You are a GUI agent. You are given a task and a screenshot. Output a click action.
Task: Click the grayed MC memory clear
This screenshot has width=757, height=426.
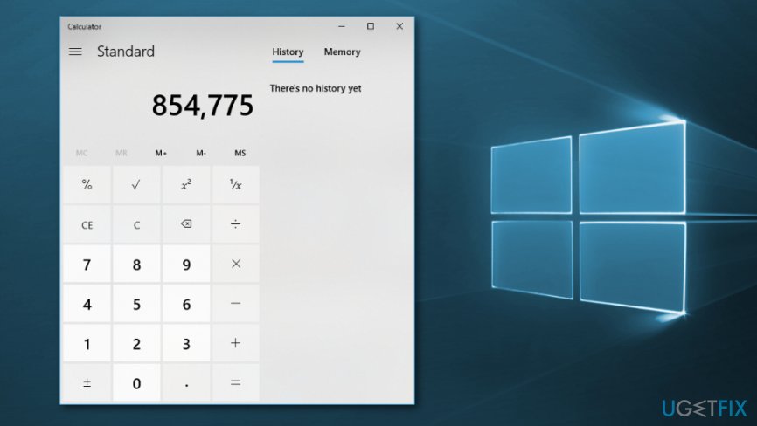point(81,153)
